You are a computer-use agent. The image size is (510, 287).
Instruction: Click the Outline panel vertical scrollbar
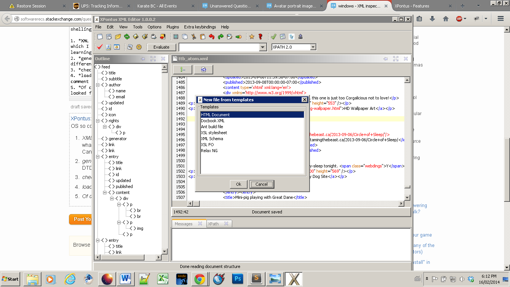pos(165,160)
